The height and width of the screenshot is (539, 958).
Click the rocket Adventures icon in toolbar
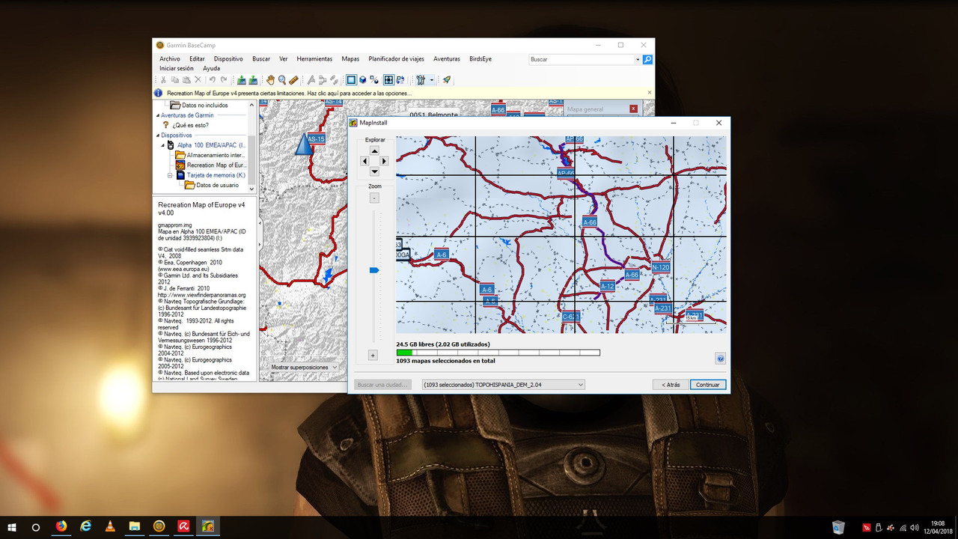pos(446,79)
